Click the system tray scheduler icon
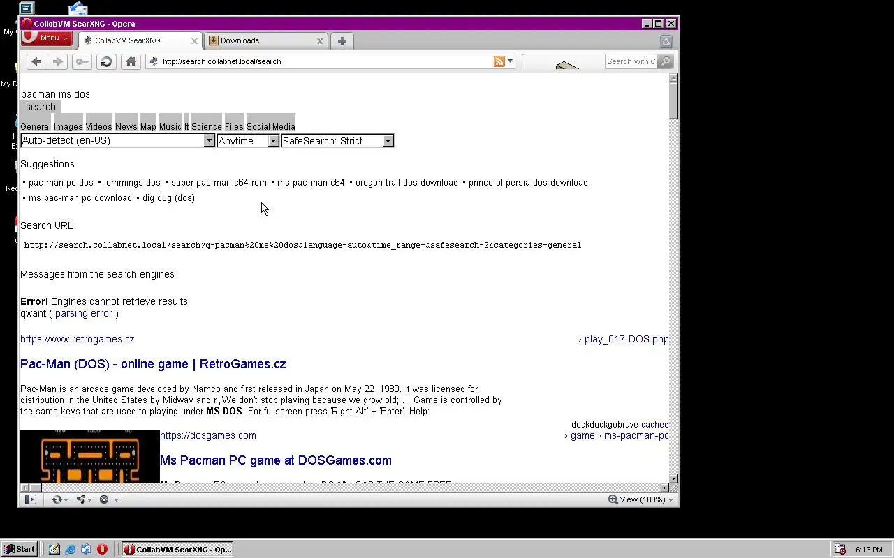Image resolution: width=894 pixels, height=558 pixels. point(840,550)
